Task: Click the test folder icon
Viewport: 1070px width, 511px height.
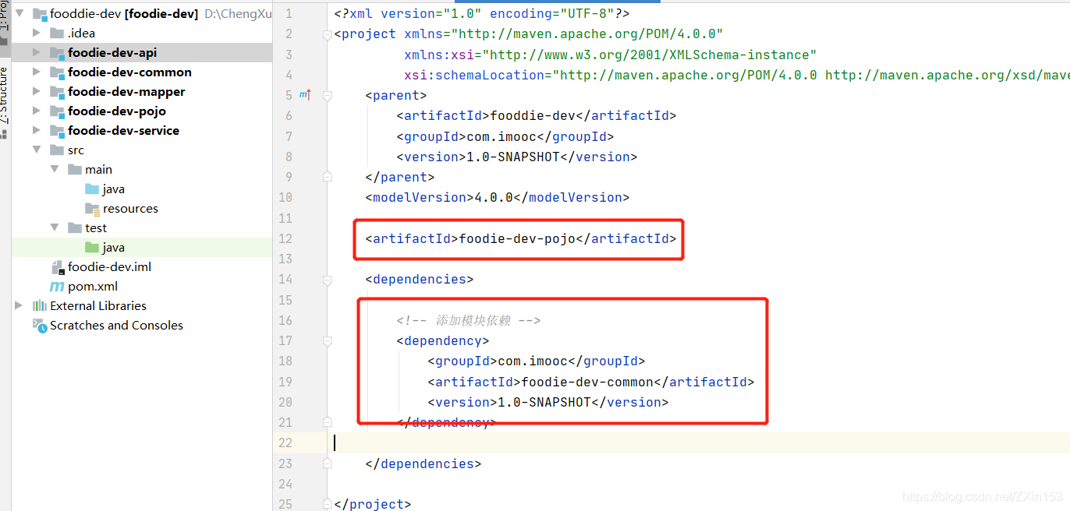Action: click(74, 227)
